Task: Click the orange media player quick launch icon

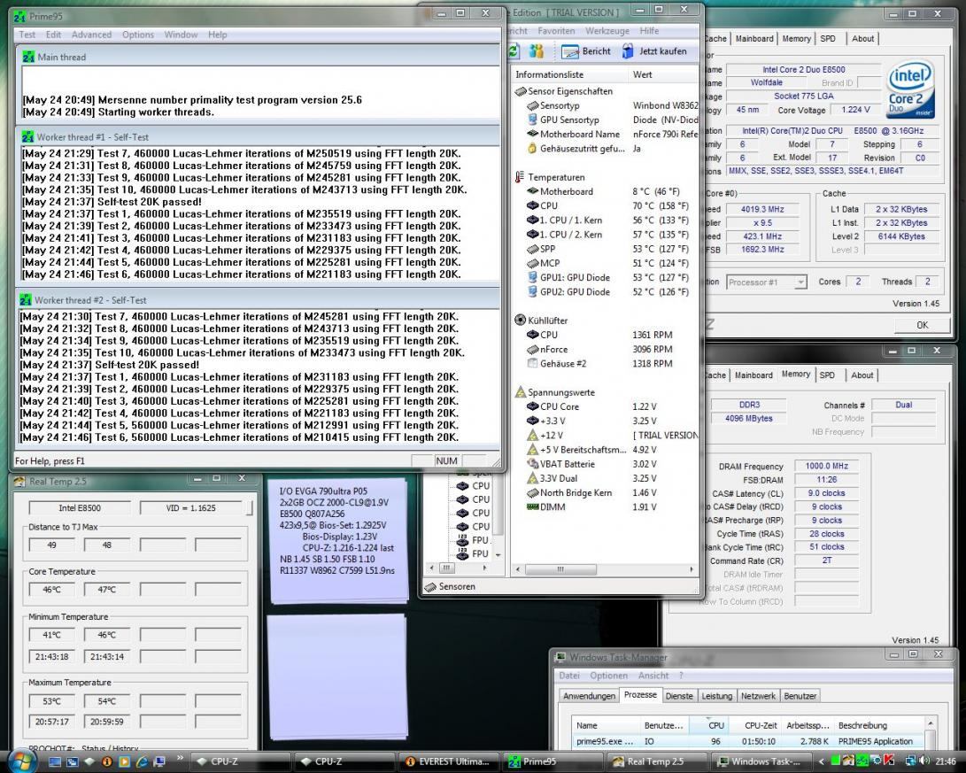Action: click(x=125, y=761)
